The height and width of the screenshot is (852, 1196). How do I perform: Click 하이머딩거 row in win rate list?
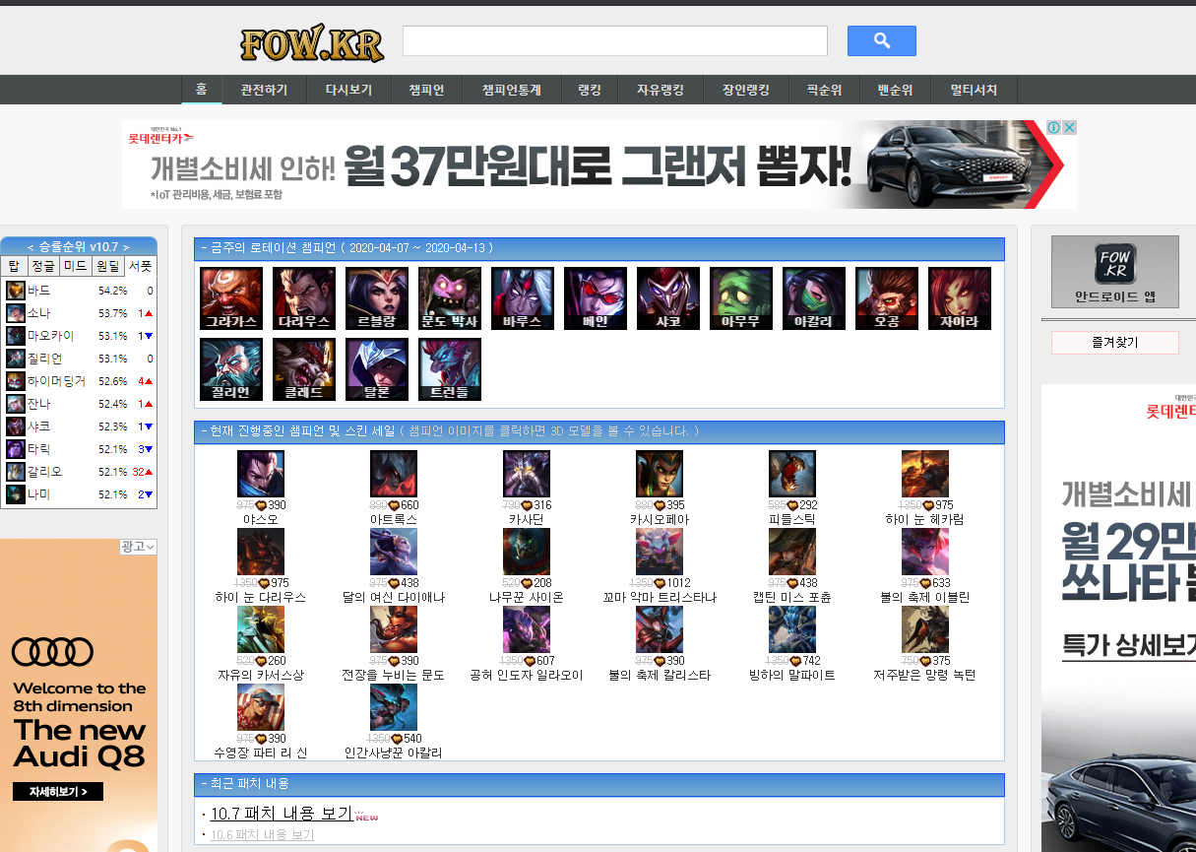tap(80, 381)
